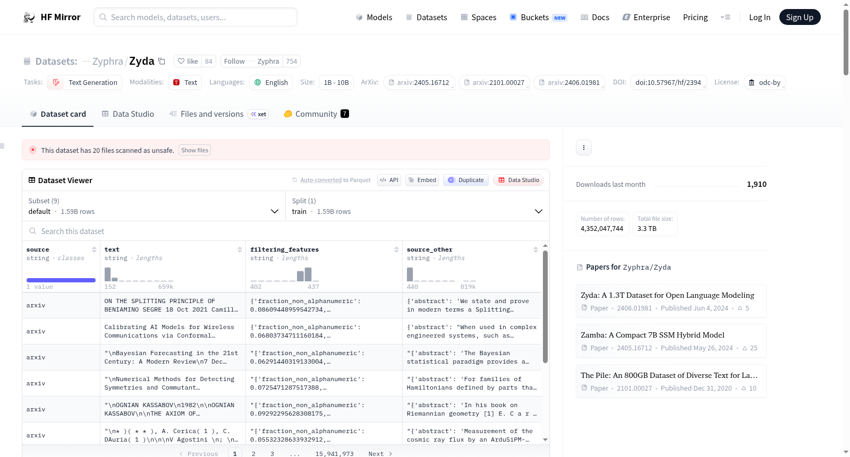The width and height of the screenshot is (850, 457).
Task: Click upvote icon on Zyda paper
Action: click(740, 308)
